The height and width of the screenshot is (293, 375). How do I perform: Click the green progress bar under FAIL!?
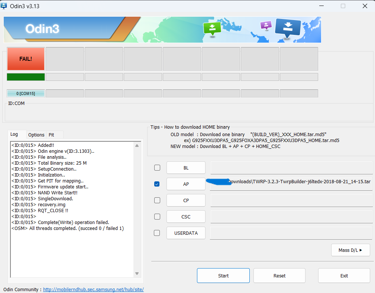coord(26,77)
